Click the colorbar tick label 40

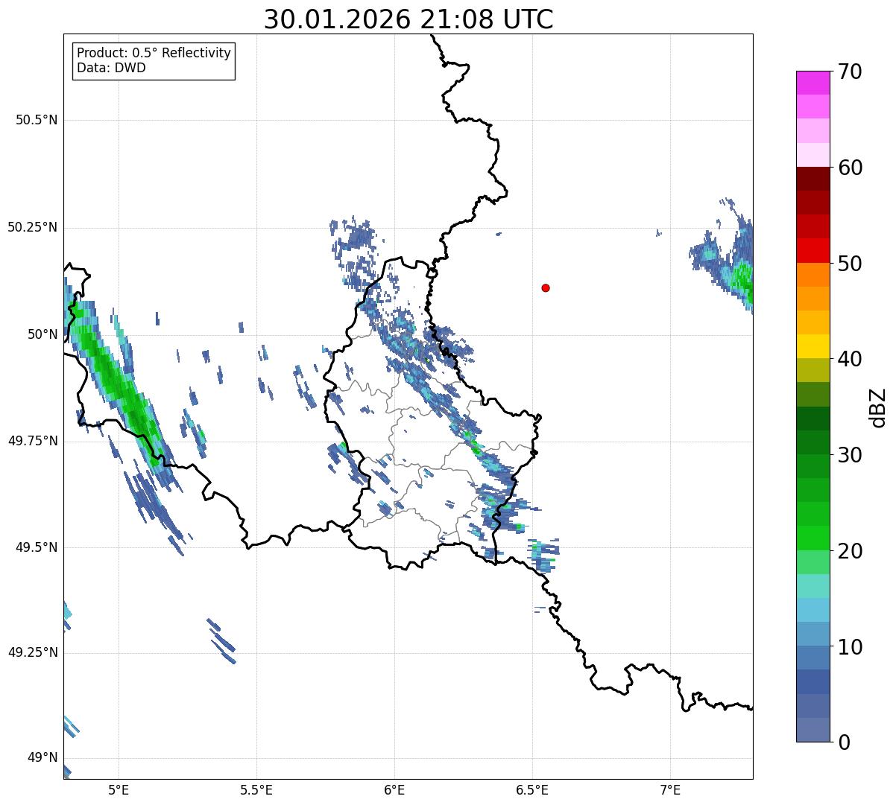850,359
